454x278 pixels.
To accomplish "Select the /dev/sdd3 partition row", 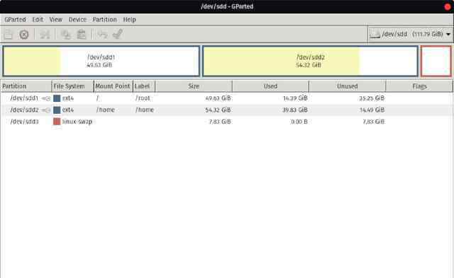I will (227, 122).
